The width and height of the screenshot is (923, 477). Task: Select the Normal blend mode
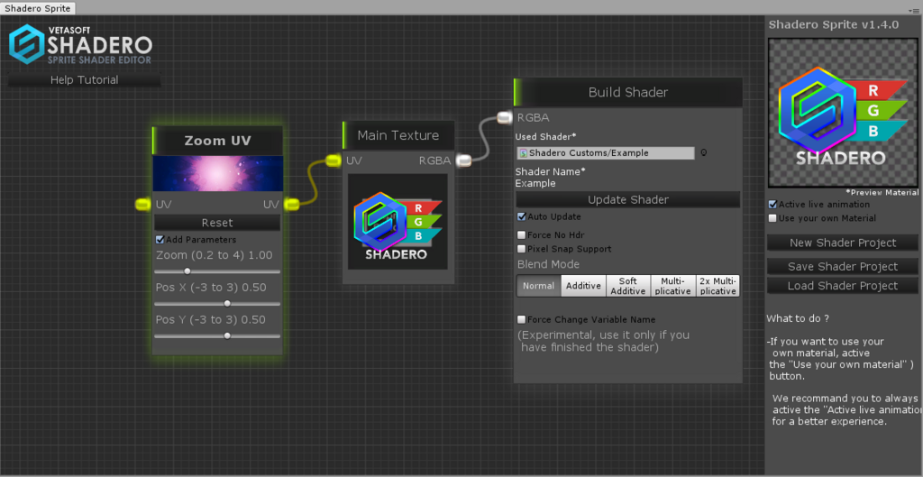pyautogui.click(x=539, y=286)
